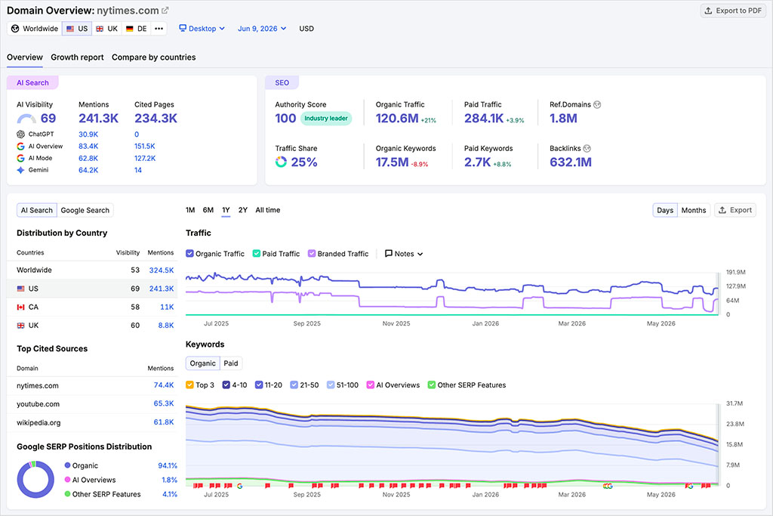Click the Industry leader badge
The height and width of the screenshot is (516, 773).
(326, 119)
